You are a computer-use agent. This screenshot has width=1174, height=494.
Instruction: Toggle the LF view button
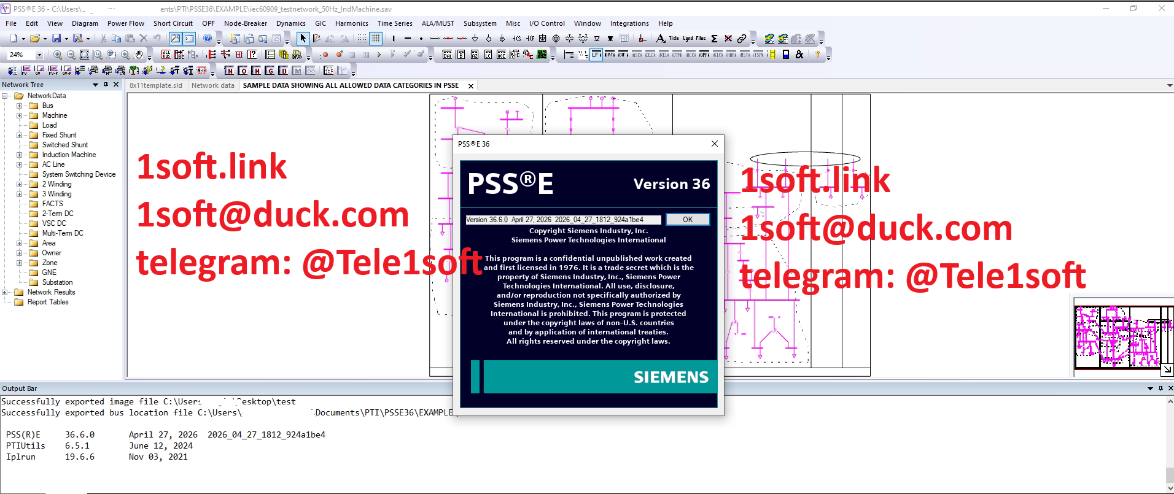[596, 55]
